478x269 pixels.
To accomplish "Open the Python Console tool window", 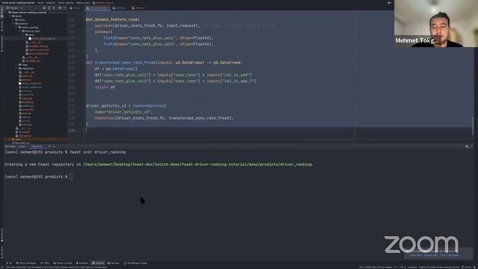I will 63,263.
